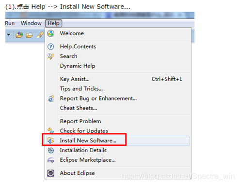This screenshot has width=239, height=185.
Task: Select Install New Software...
Action: [x=118, y=141]
